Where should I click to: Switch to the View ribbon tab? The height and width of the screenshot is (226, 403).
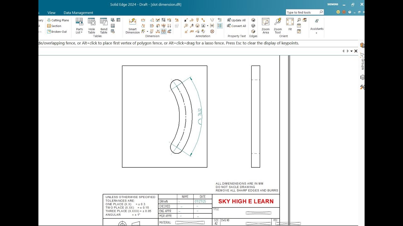(x=51, y=13)
